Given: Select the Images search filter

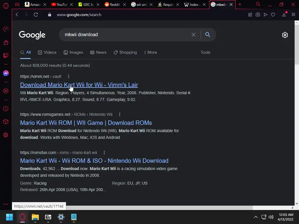Looking at the screenshot, I should coord(73,52).
